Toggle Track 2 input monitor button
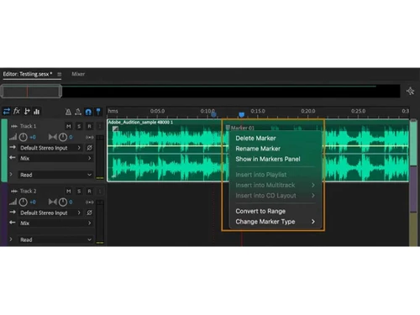 pyautogui.click(x=99, y=192)
